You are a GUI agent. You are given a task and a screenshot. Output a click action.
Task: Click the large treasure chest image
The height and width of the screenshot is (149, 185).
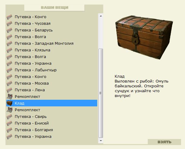coord(144,37)
